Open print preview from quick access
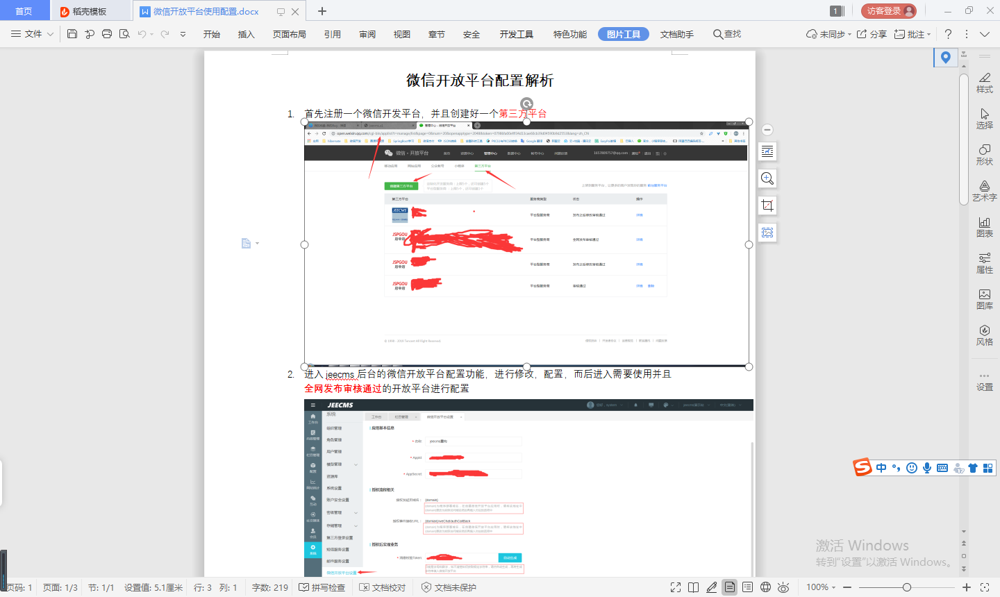 [x=124, y=34]
